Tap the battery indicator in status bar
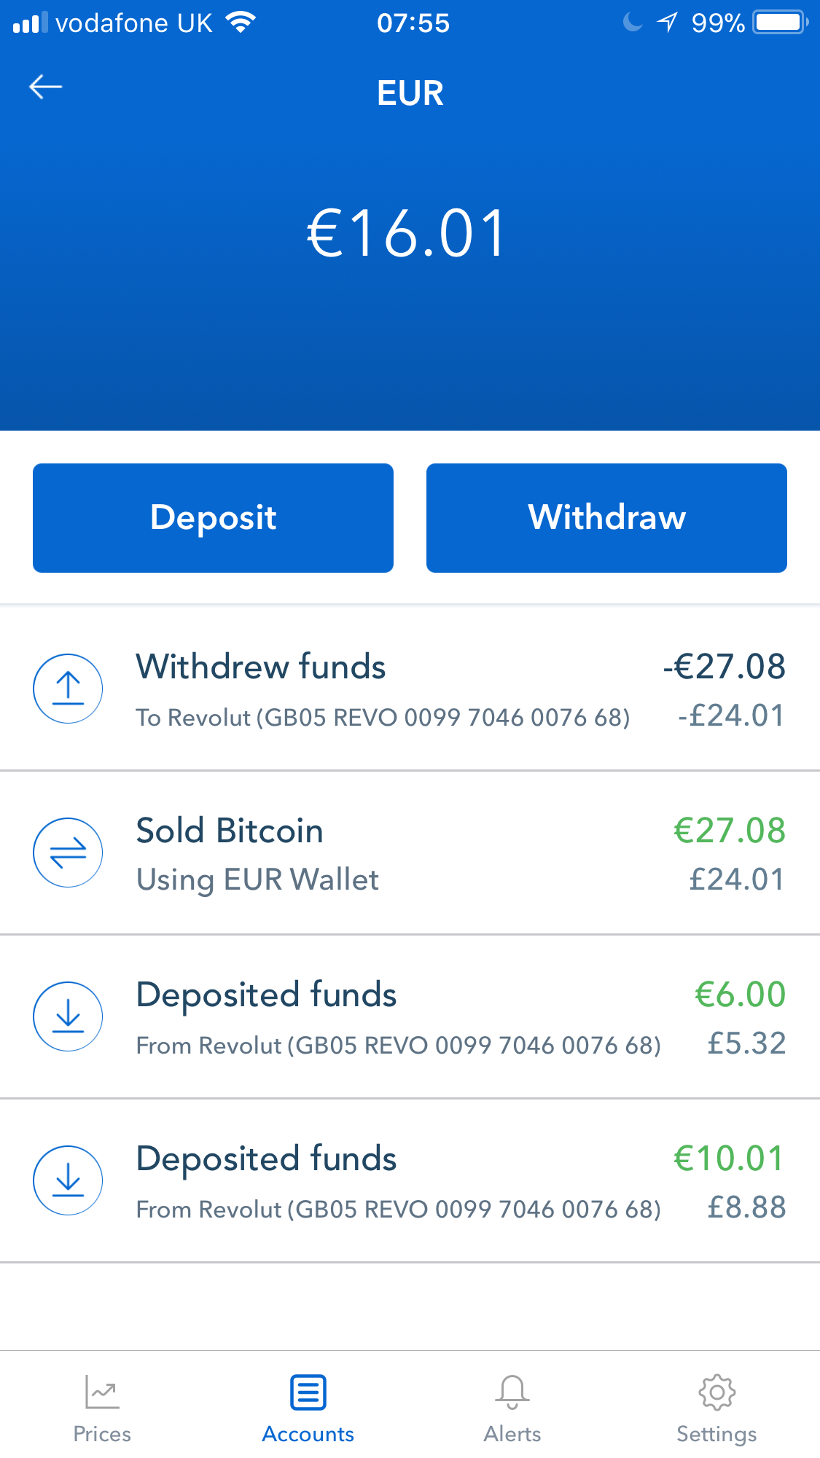 780,23
